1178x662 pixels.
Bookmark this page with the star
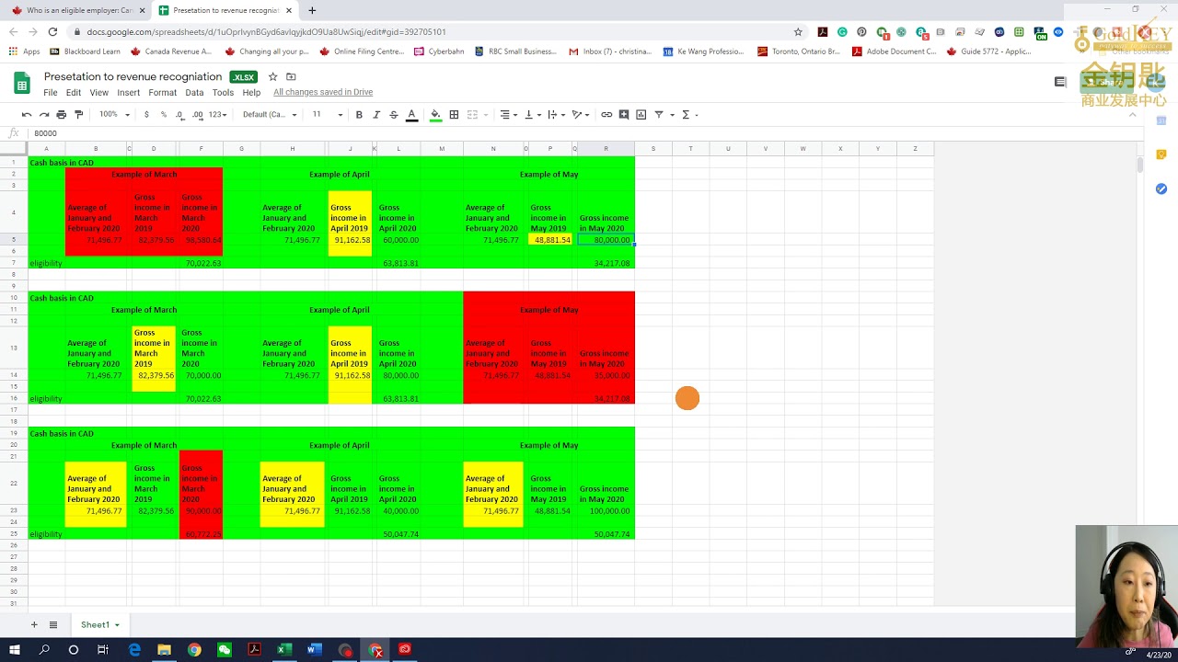tap(798, 31)
